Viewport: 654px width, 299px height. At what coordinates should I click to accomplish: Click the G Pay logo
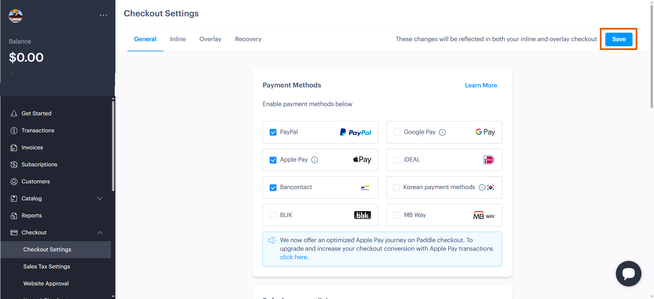[x=485, y=132]
